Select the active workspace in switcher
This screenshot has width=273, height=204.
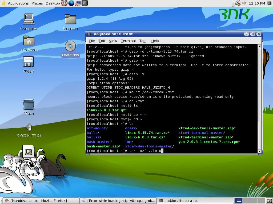tap(239, 201)
